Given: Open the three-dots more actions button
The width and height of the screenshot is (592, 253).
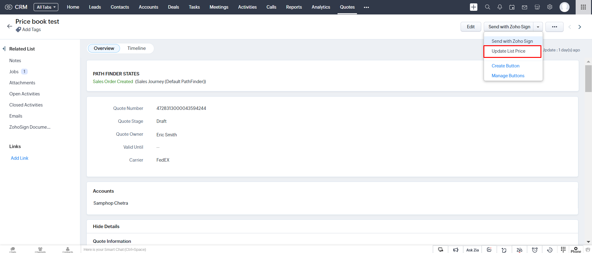Looking at the screenshot, I should (554, 27).
